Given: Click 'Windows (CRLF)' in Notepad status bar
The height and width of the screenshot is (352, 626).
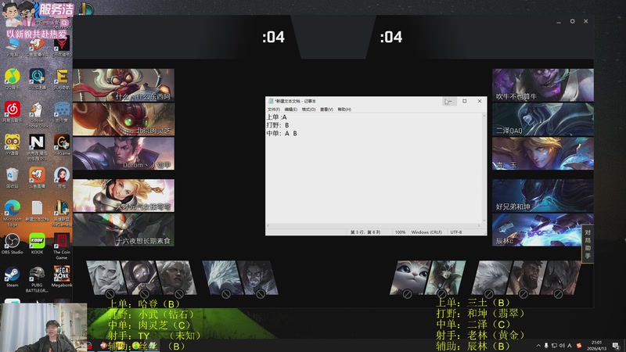Looking at the screenshot, I should (x=426, y=232).
